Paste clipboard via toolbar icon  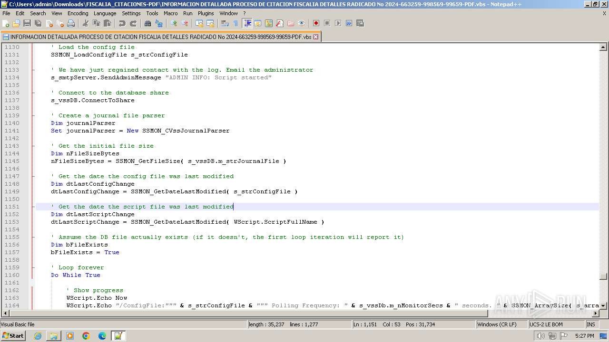click(108, 23)
